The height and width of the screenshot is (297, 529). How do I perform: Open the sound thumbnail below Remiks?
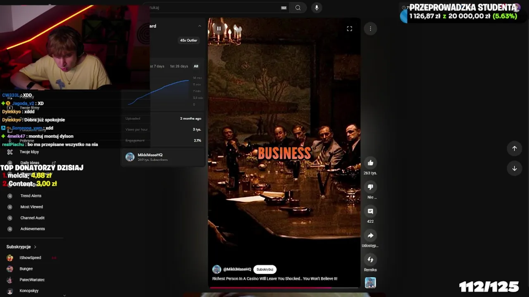tap(370, 283)
